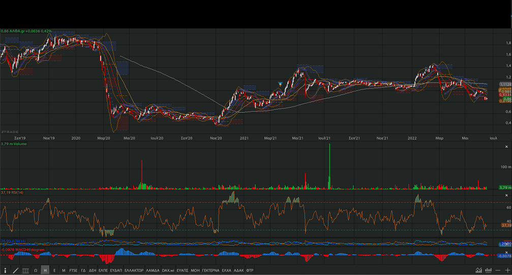Screen dimensions: 512x275
Task: Open the DAX.wi symbol tab
Action: [x=168, y=270]
